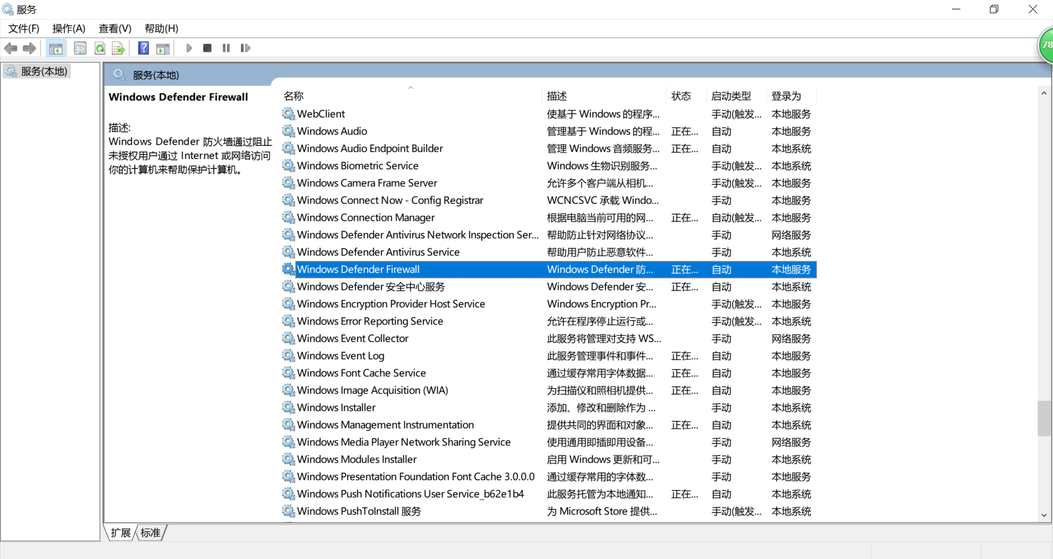Open the 帮助(H) menu

(x=161, y=28)
